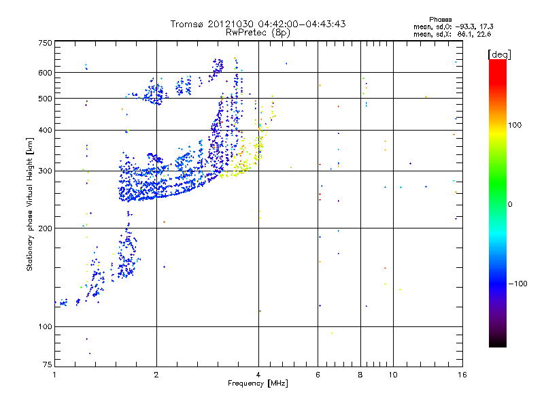
Task: Click the Tromsø date and time title
Action: click(x=258, y=24)
